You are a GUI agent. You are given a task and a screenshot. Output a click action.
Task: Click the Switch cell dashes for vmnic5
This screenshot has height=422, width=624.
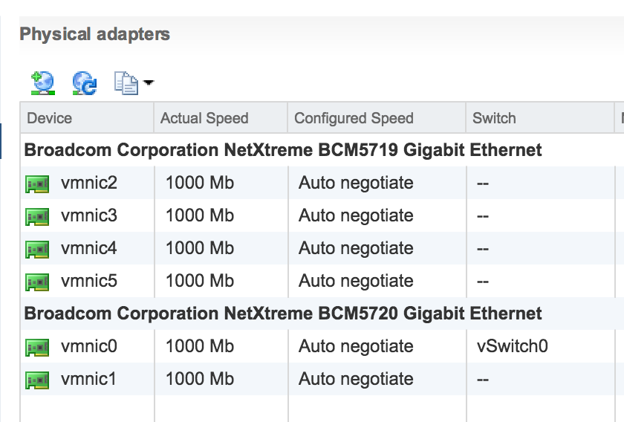click(483, 282)
